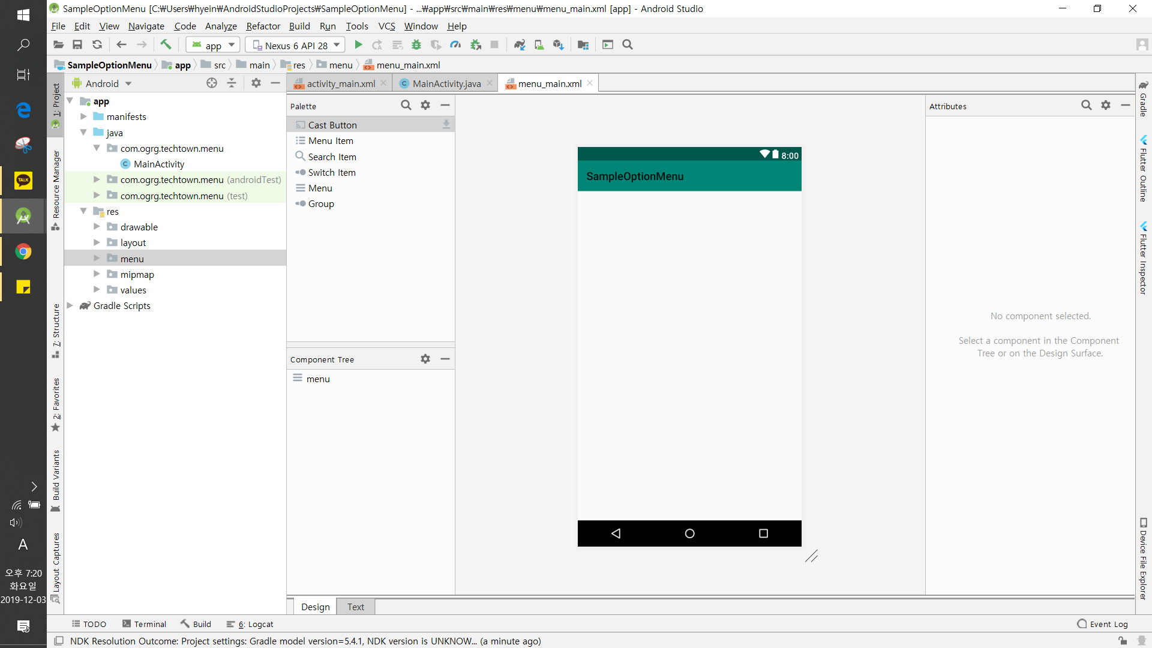Screen dimensions: 1152x648
Task: Click the Palette search magnifier icon
Action: tap(406, 106)
